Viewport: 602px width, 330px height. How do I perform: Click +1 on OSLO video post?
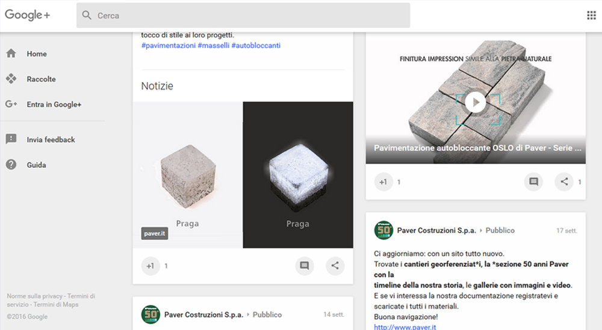[x=383, y=182]
